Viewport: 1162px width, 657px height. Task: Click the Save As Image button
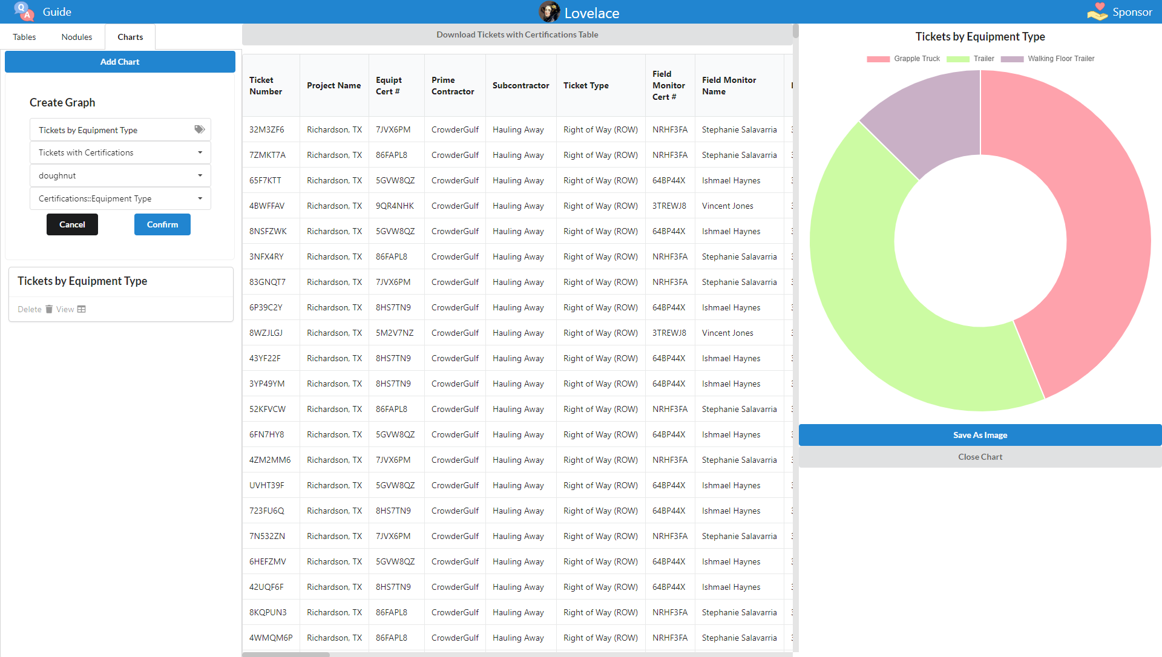tap(980, 435)
